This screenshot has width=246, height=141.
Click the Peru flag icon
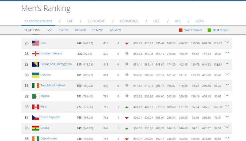(x=36, y=107)
